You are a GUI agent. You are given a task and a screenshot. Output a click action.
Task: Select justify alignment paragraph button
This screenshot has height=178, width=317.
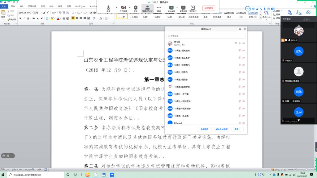[x=85, y=18]
